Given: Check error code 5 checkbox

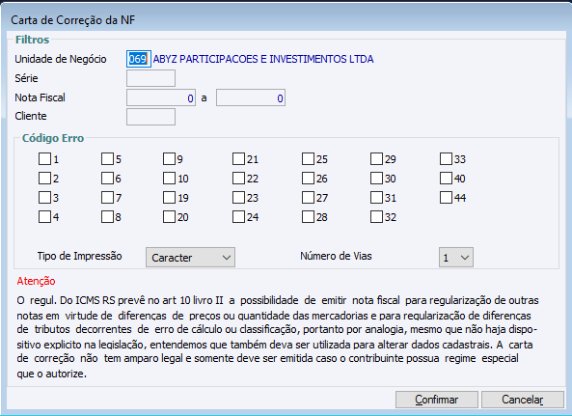Looking at the screenshot, I should 107,158.
